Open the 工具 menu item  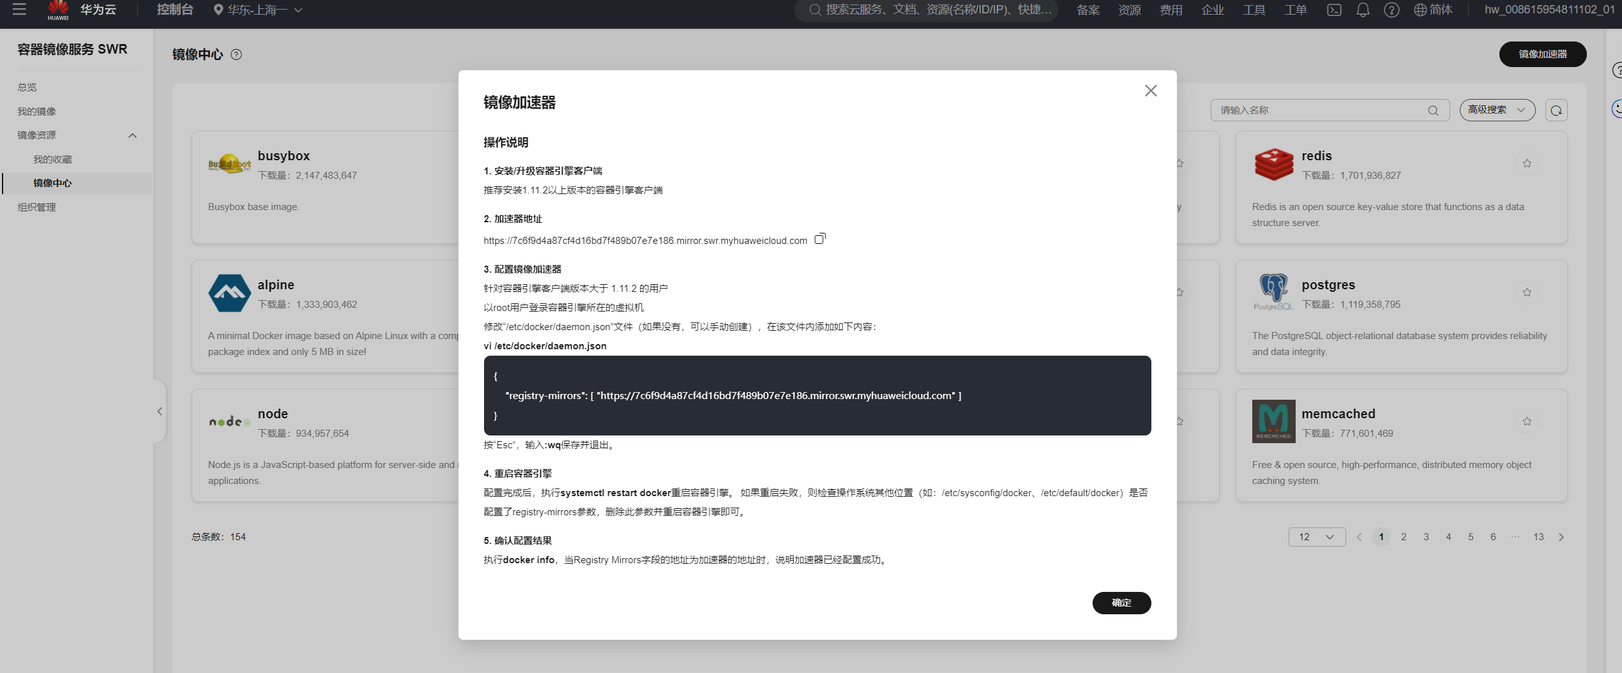coord(1254,10)
